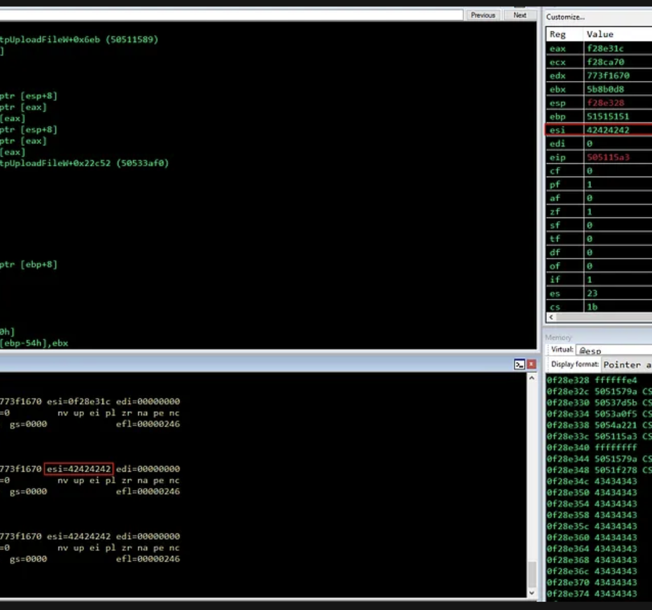This screenshot has width=652, height=610.
Task: Click the Next button in disassembly
Action: [x=520, y=15]
